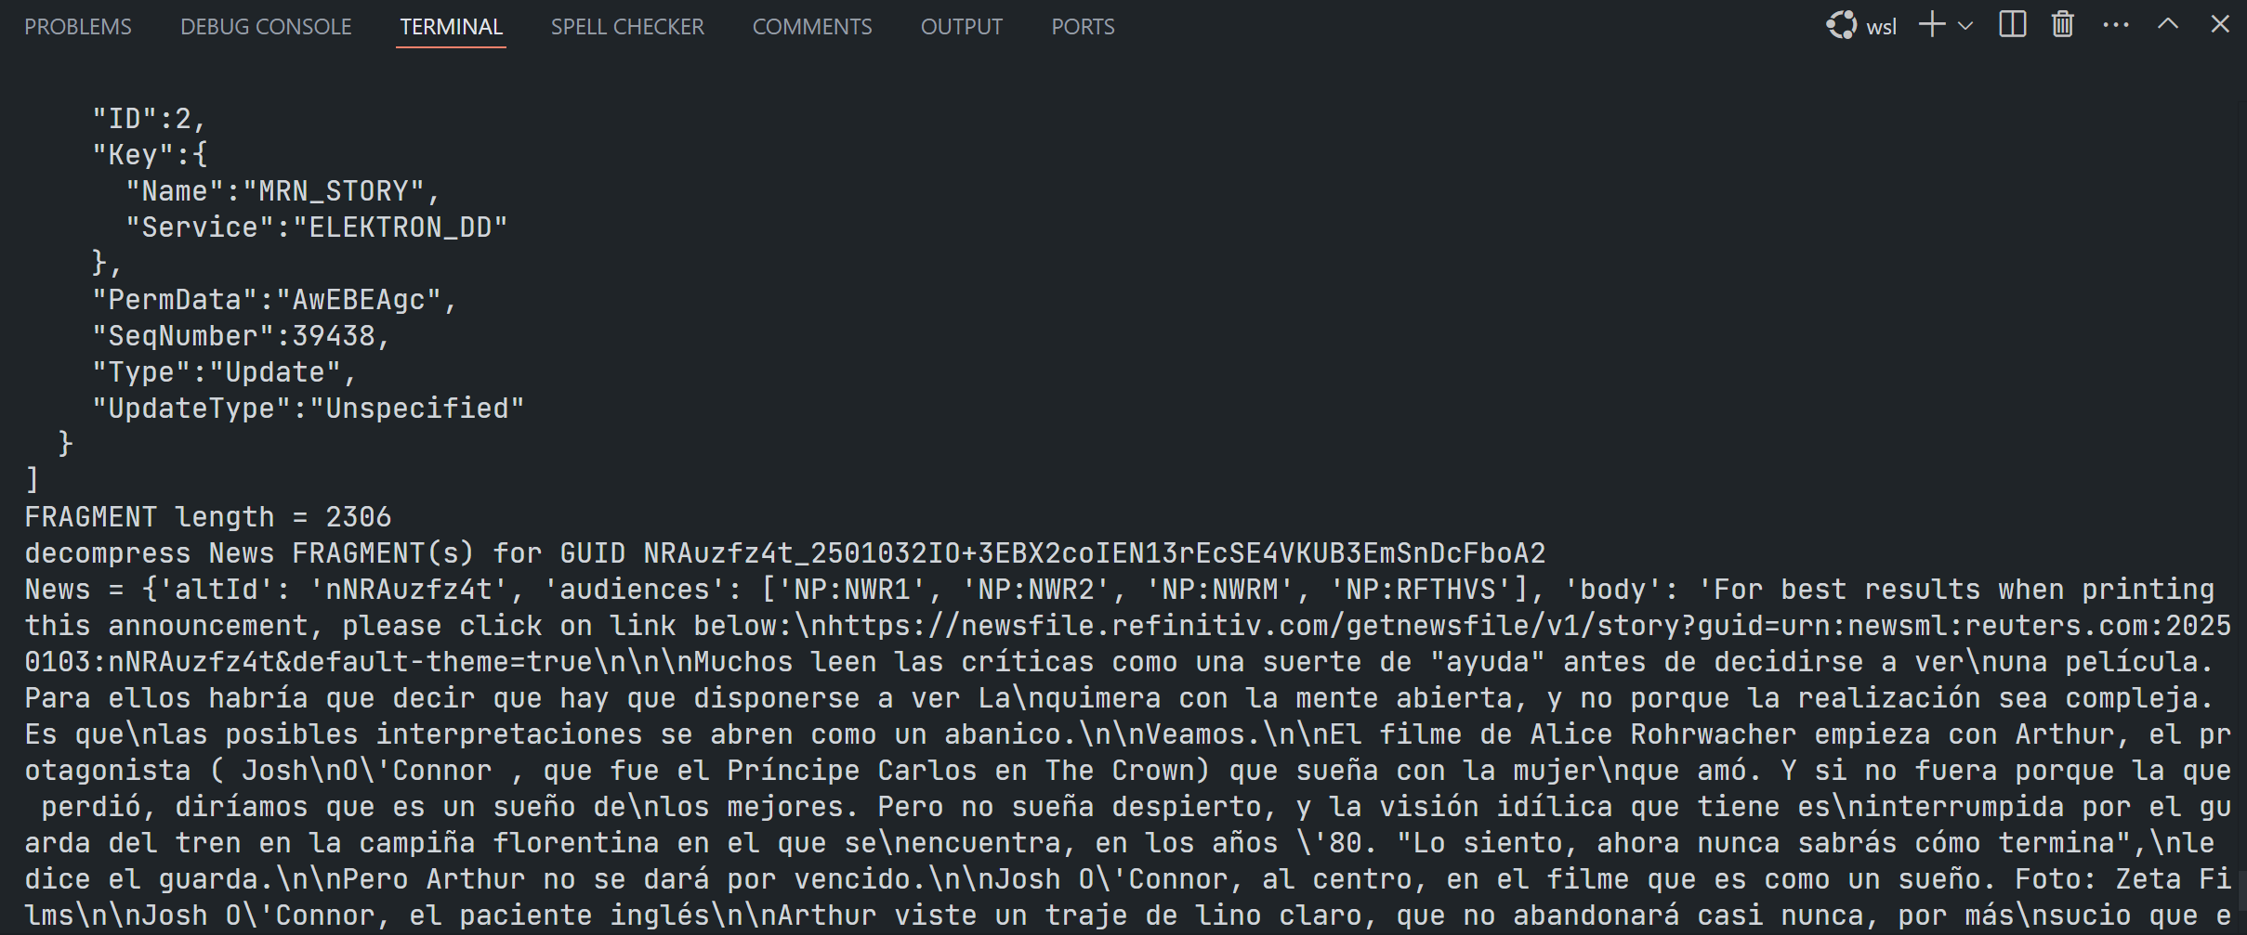Open the more actions ellipsis menu

click(2116, 26)
